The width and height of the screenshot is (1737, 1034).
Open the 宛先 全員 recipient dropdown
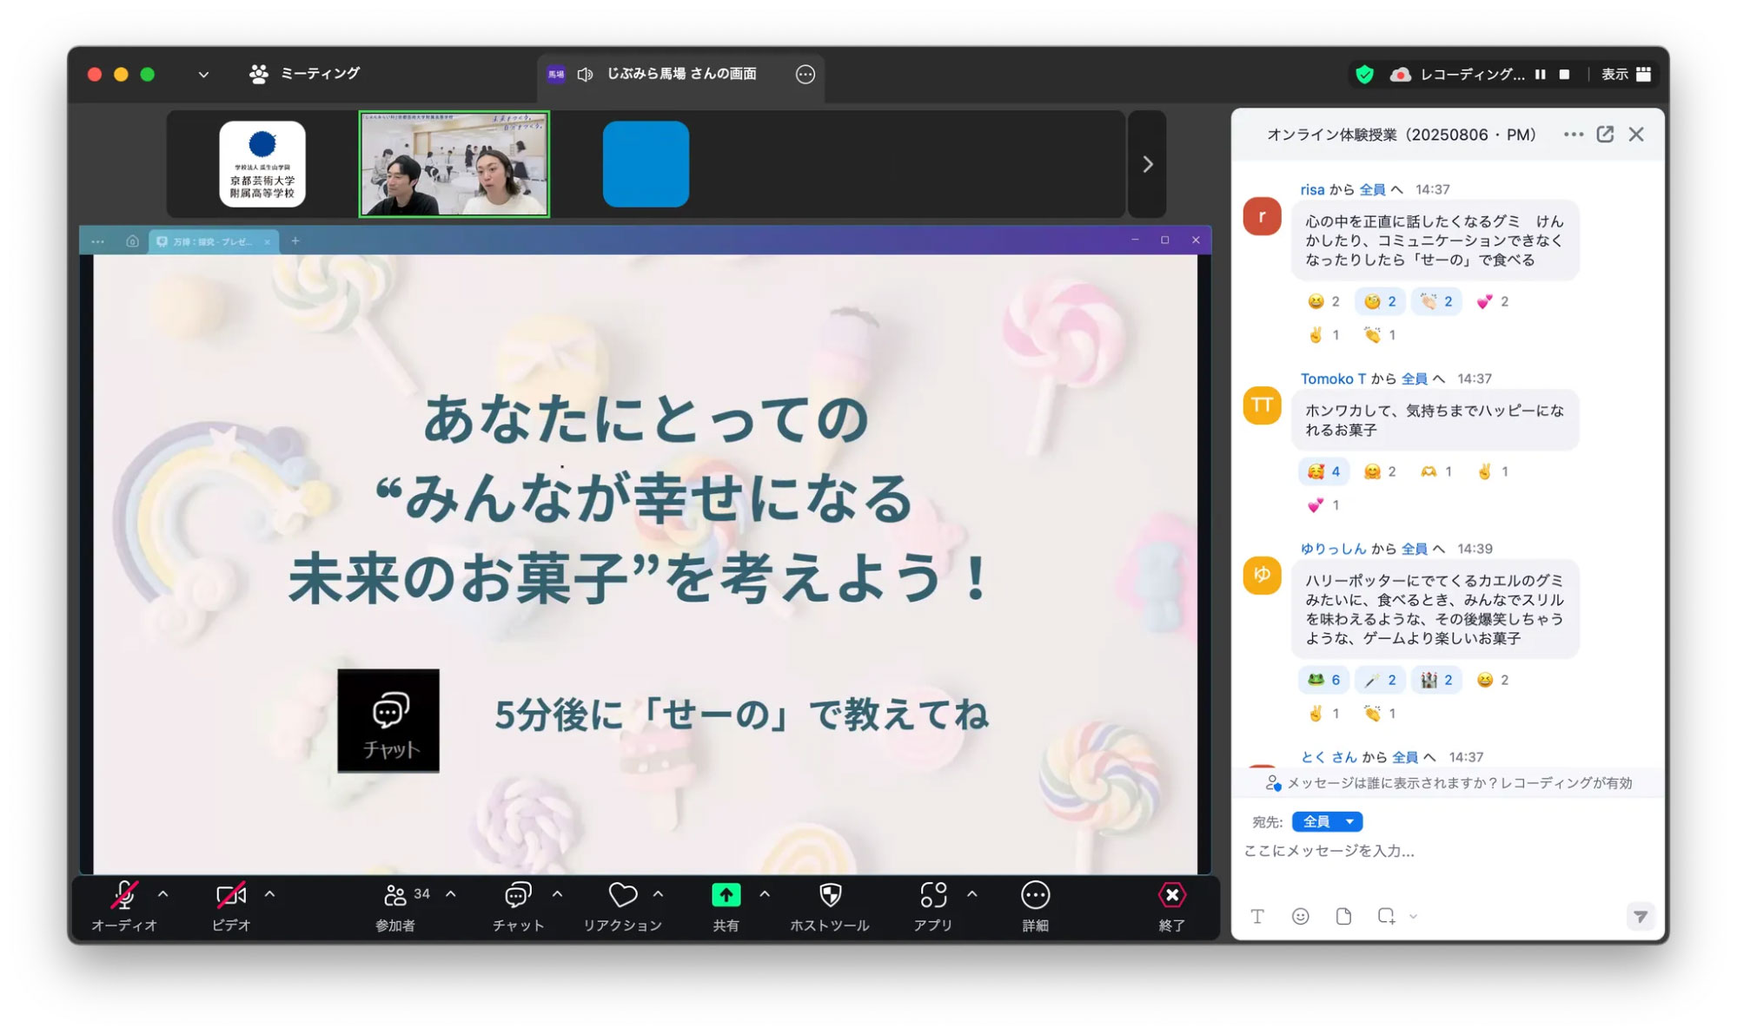point(1327,821)
